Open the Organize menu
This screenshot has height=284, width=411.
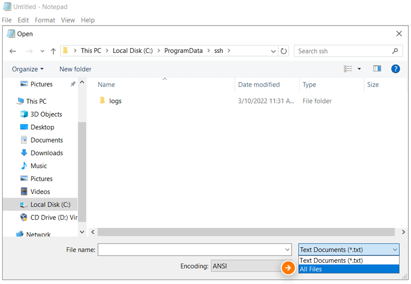tap(28, 69)
